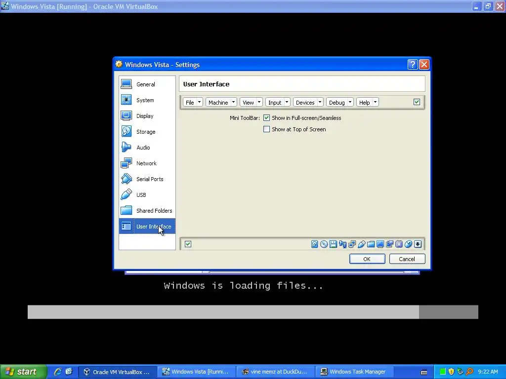Click the VirtualBox window title bar icon
Screen dimensions: 506x379
tap(5, 6)
